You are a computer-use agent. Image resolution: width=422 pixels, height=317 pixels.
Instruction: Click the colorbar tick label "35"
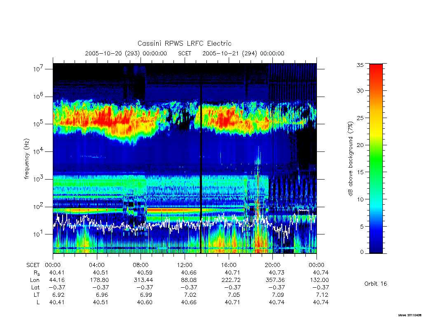click(360, 65)
